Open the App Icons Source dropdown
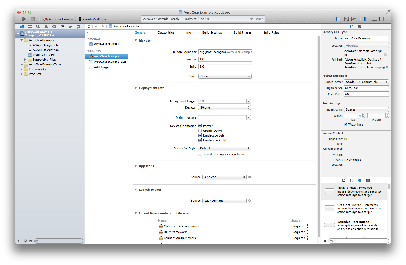This screenshot has width=406, height=265. coord(224,177)
